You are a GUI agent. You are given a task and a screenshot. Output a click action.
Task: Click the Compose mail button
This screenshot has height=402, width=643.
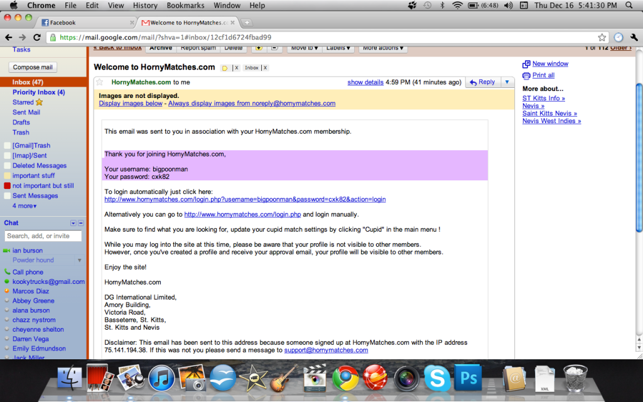coord(33,67)
